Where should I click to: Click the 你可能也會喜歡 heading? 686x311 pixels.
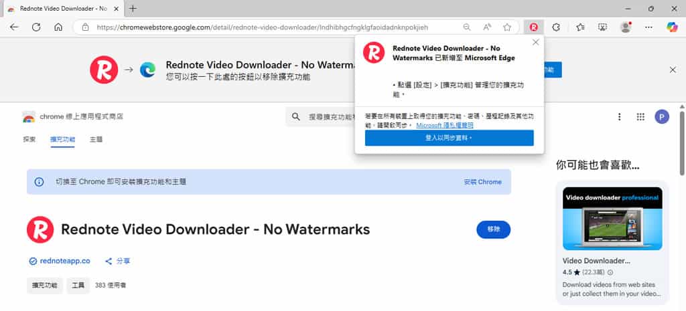(x=598, y=165)
